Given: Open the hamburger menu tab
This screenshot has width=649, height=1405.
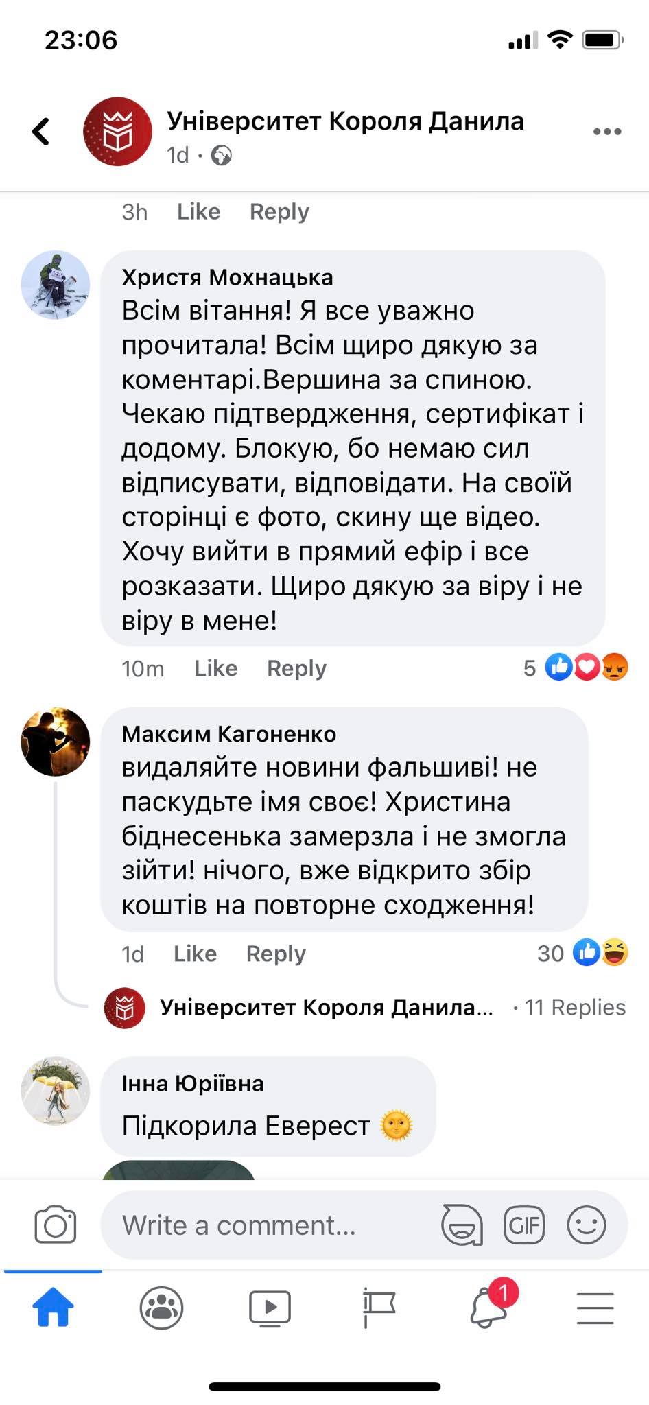Looking at the screenshot, I should point(595,1308).
